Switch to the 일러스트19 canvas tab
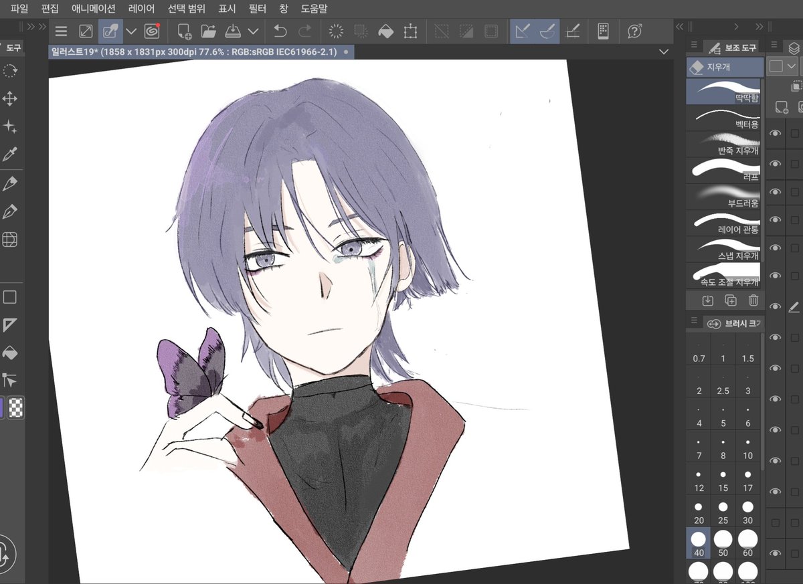 click(201, 52)
